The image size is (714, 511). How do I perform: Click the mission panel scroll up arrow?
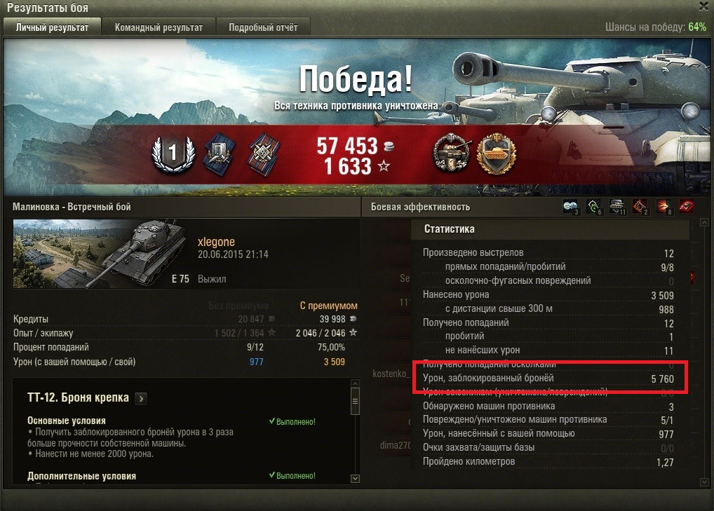pos(355,383)
